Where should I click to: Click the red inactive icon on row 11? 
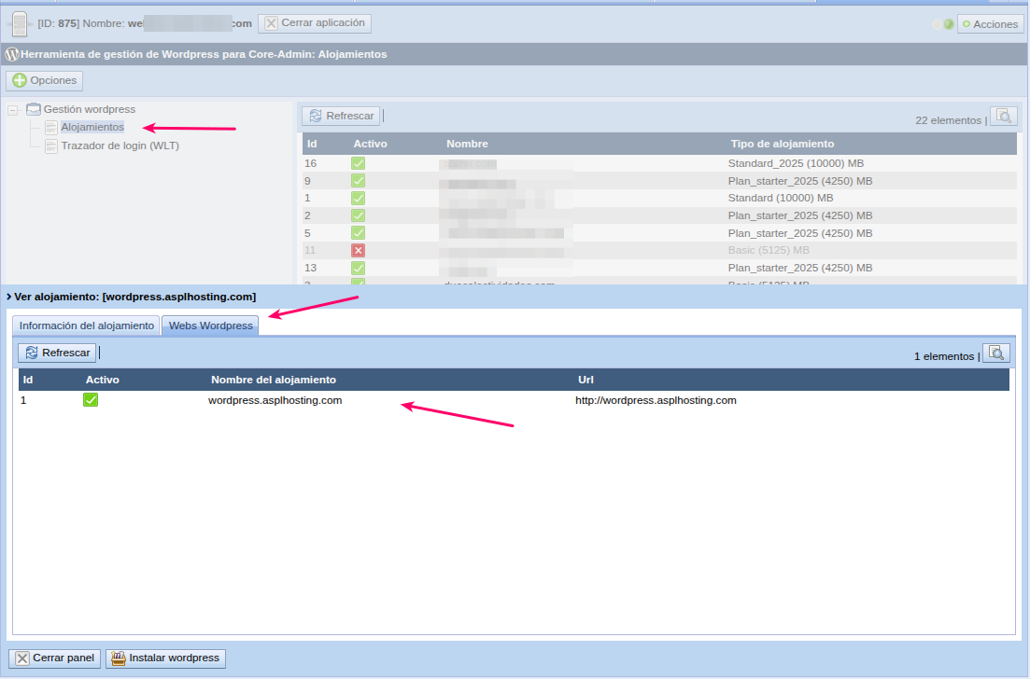pyautogui.click(x=358, y=251)
